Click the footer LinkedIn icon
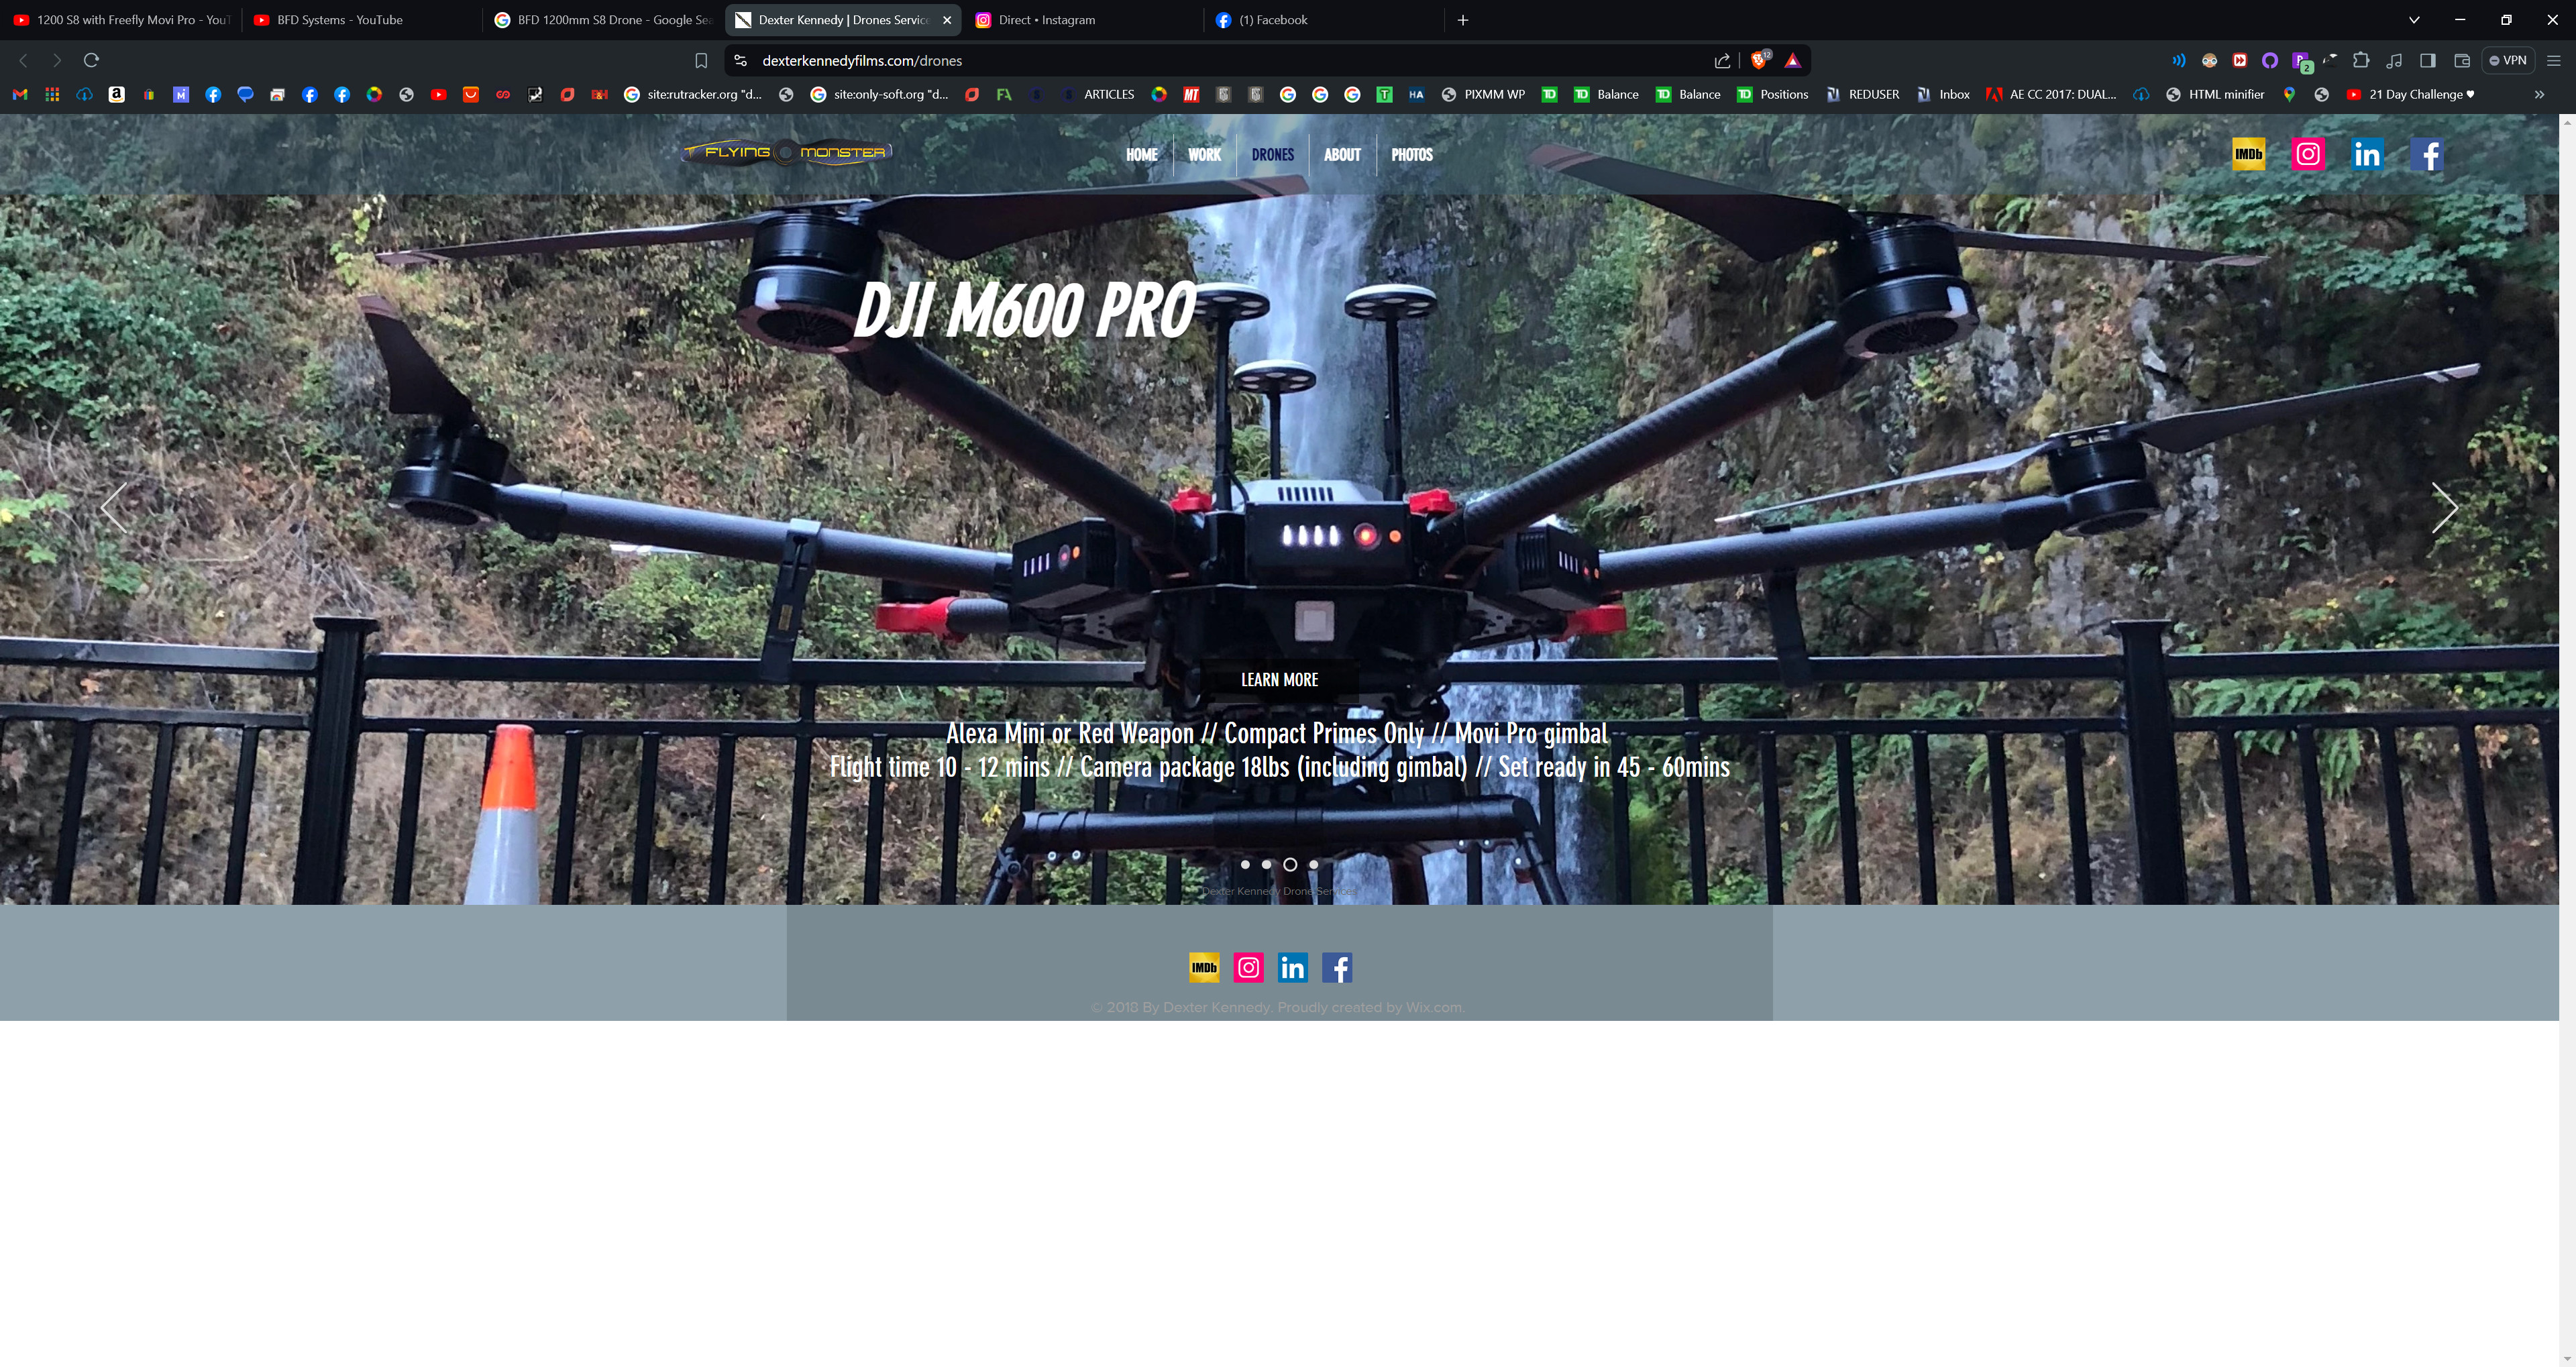Image resolution: width=2576 pixels, height=1367 pixels. [1293, 967]
